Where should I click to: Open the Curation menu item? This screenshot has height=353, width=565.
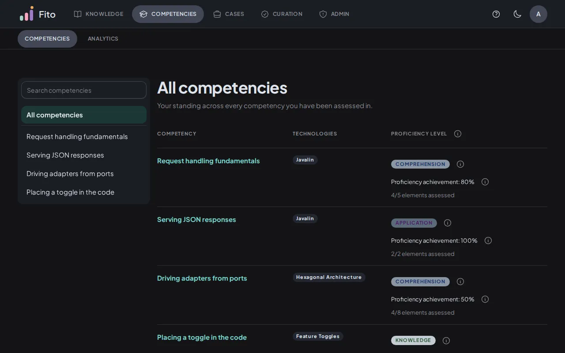[282, 14]
